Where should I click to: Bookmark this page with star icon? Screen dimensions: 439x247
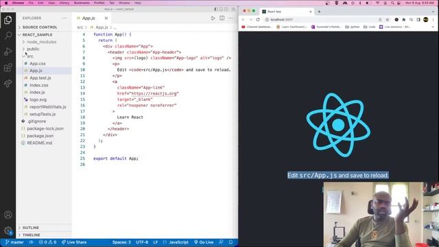[x=388, y=20]
